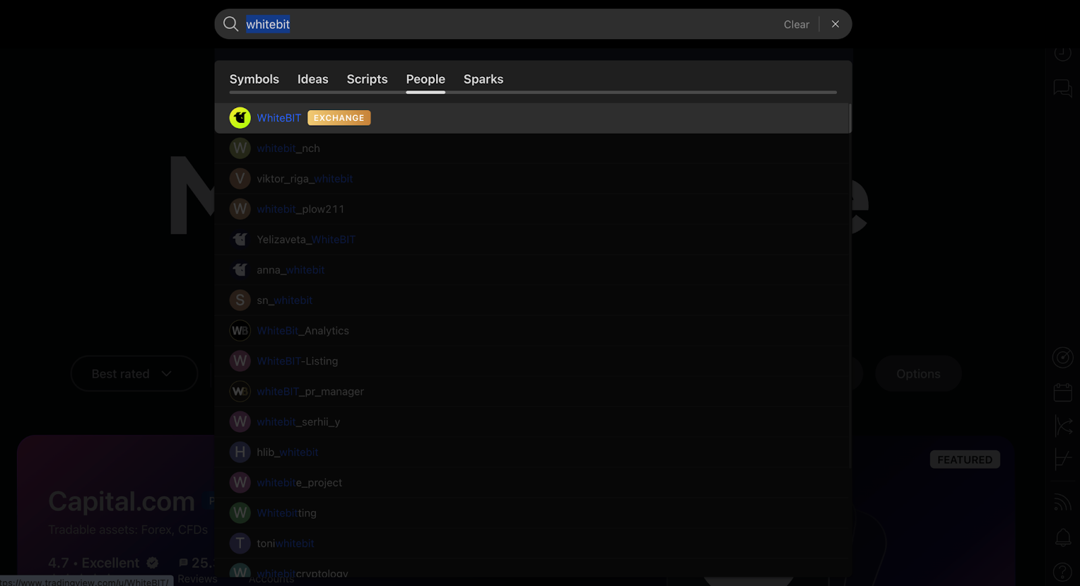Screen dimensions: 1080x586
Task: Open user WhiteBIT-Listing
Action: (x=532, y=361)
